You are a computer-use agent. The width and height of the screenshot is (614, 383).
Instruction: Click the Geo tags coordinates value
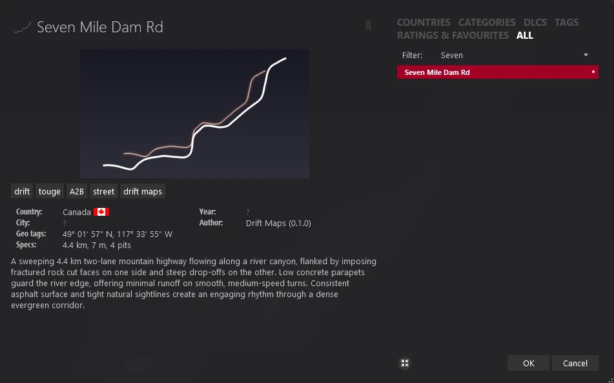[x=118, y=234]
